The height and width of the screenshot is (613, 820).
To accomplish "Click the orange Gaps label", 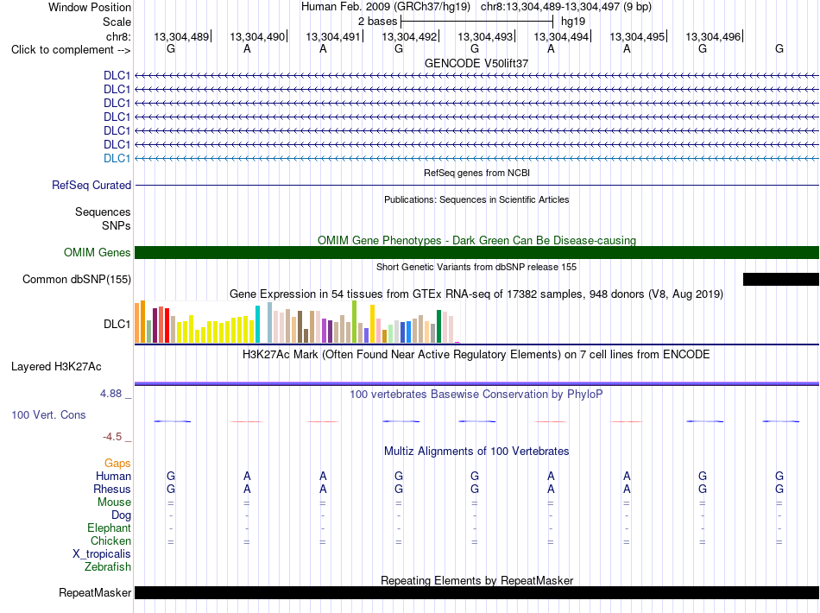I will (117, 464).
